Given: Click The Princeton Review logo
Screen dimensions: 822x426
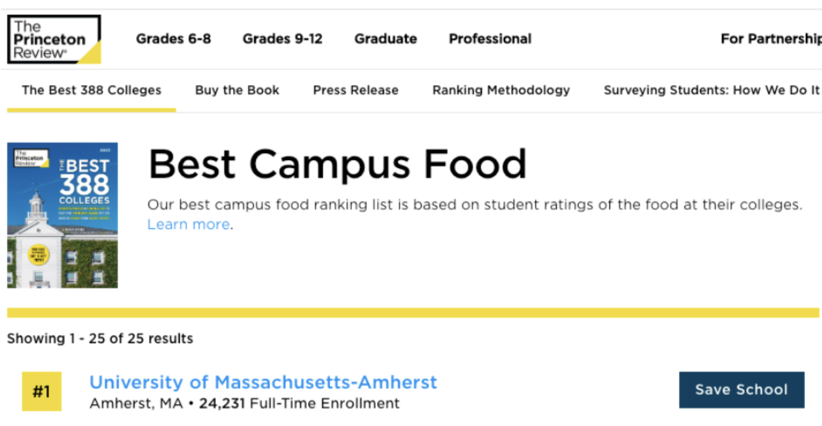Looking at the screenshot, I should click(x=54, y=39).
